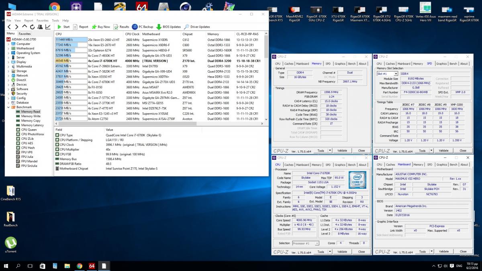This screenshot has height=271, width=482.
Task: Select the 32x Opteron 6274 result row
Action: click(159, 50)
